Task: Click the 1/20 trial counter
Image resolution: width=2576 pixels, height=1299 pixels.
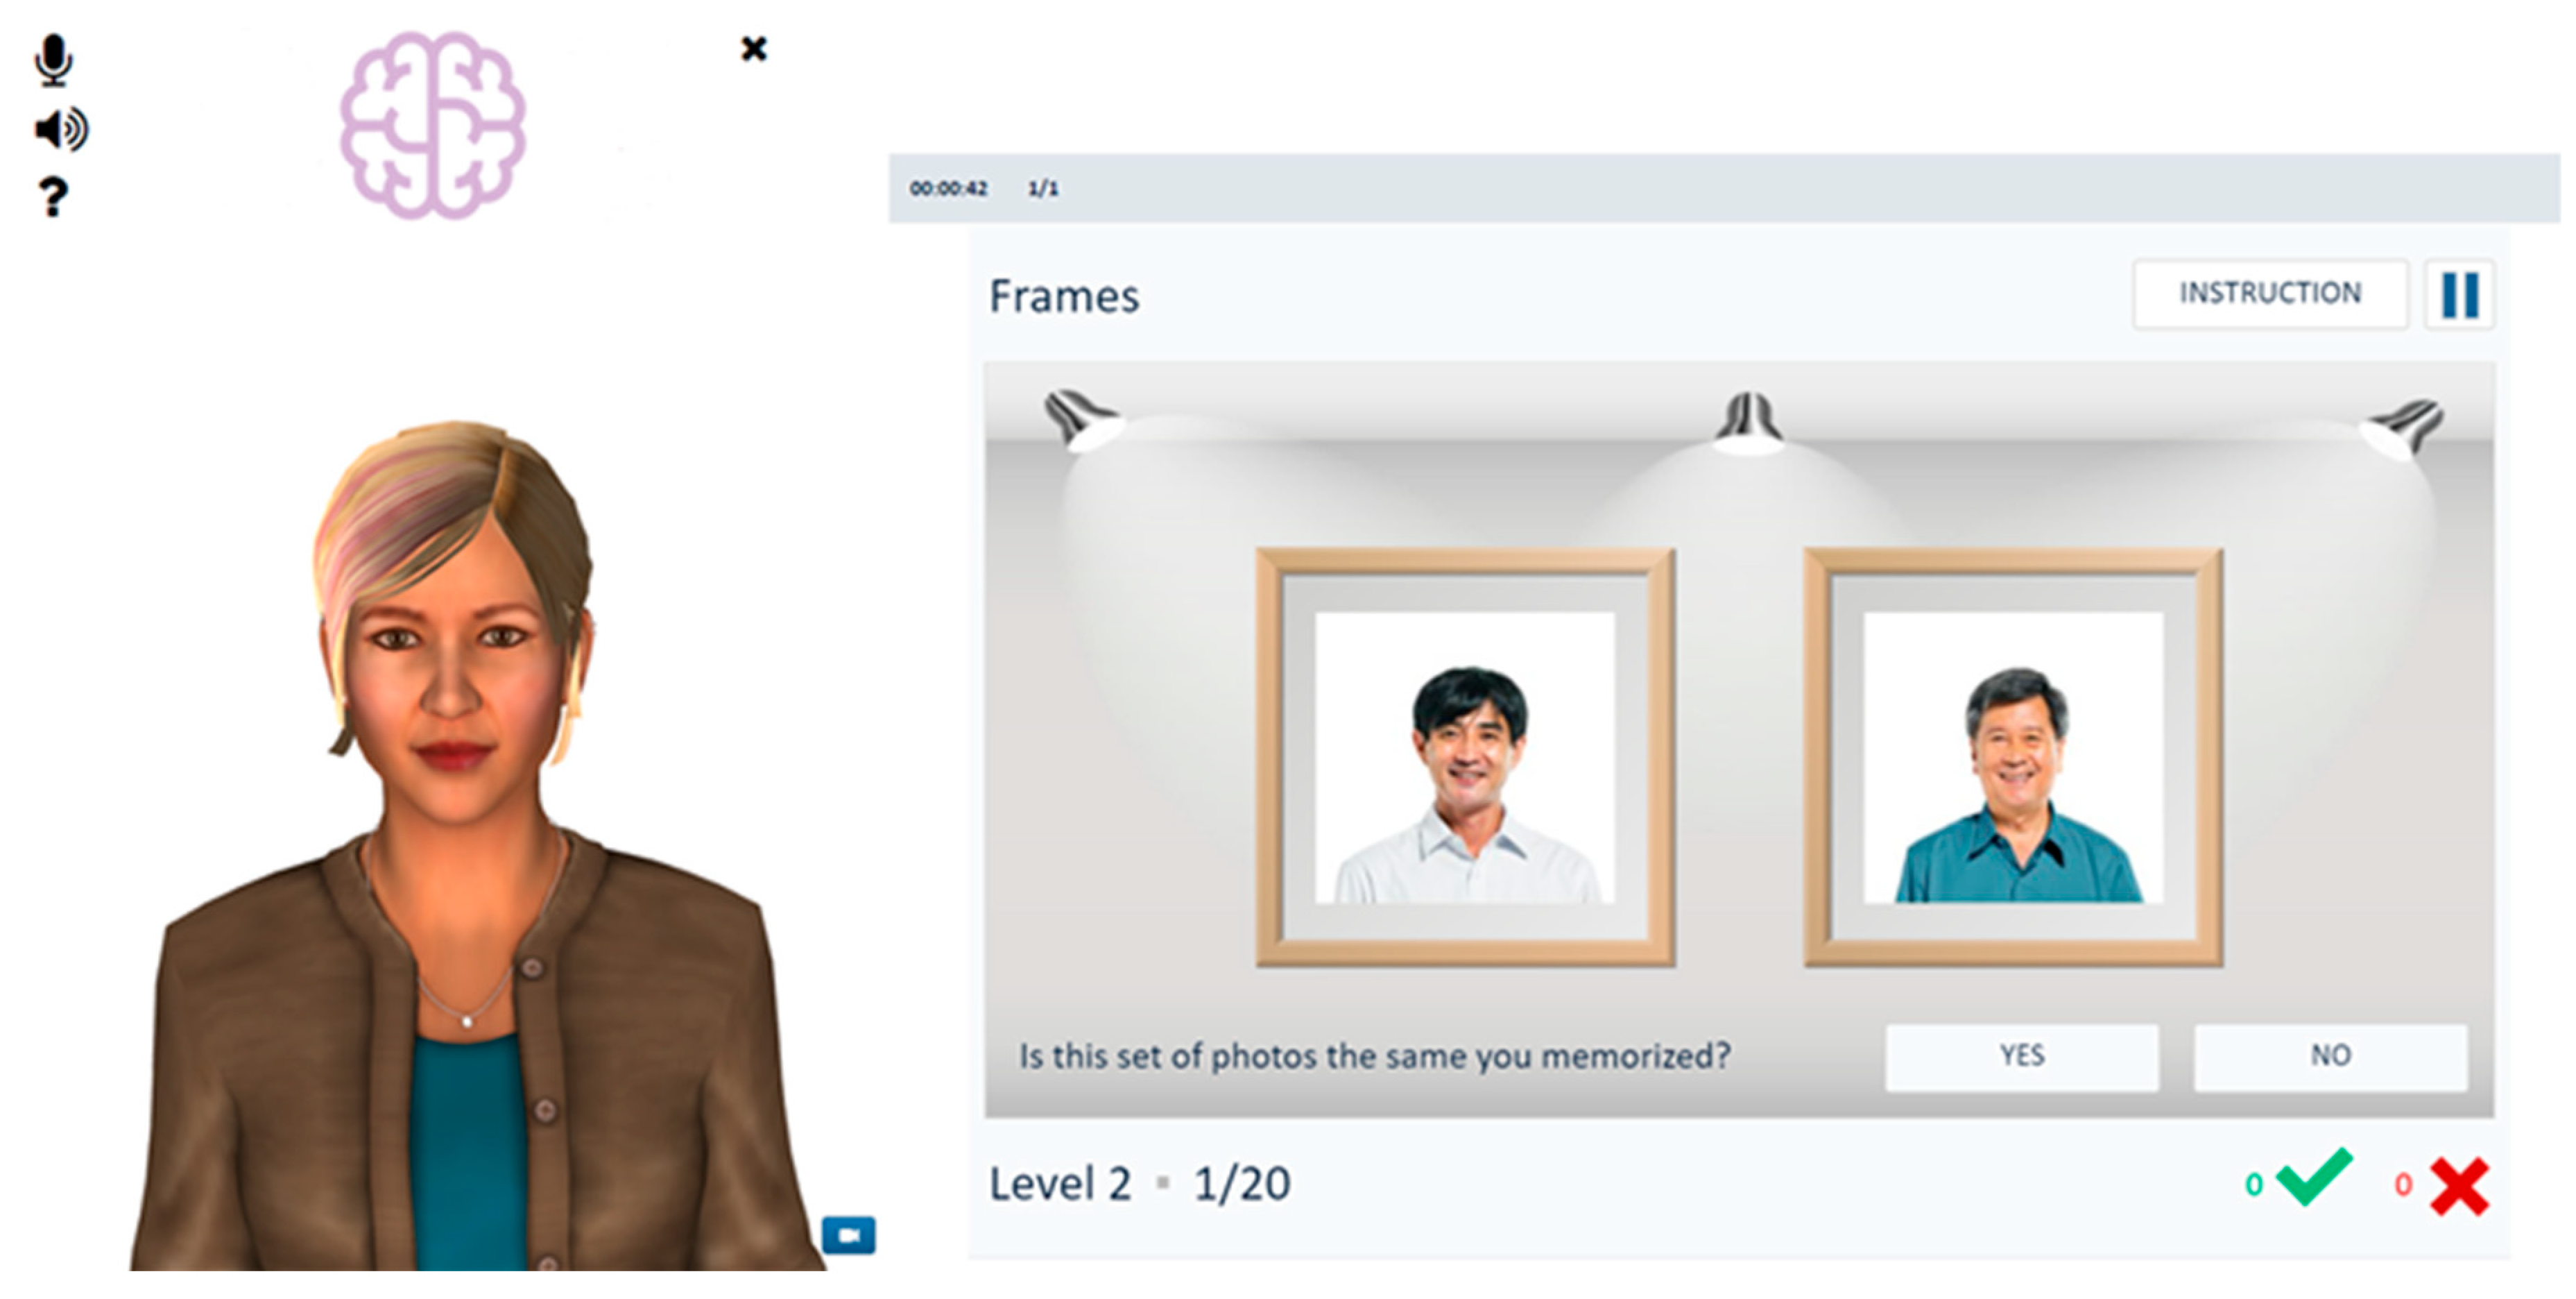Action: coord(1242,1184)
